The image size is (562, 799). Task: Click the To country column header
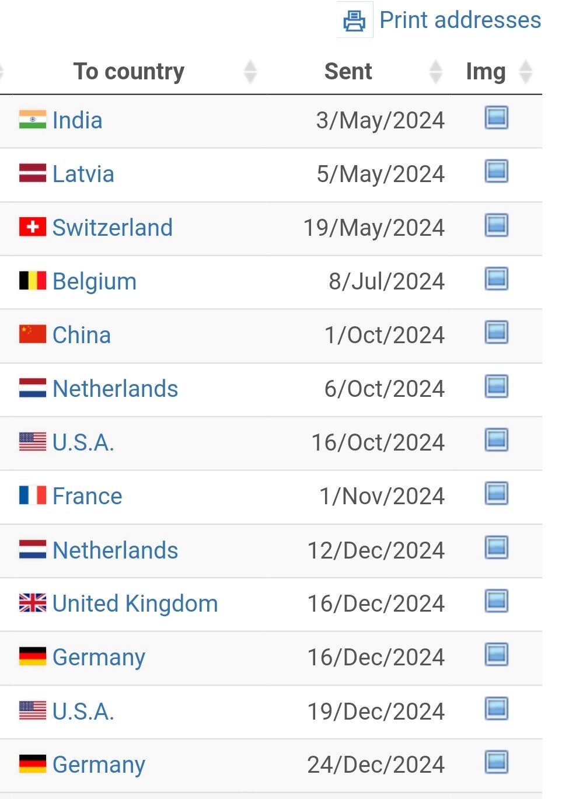129,71
